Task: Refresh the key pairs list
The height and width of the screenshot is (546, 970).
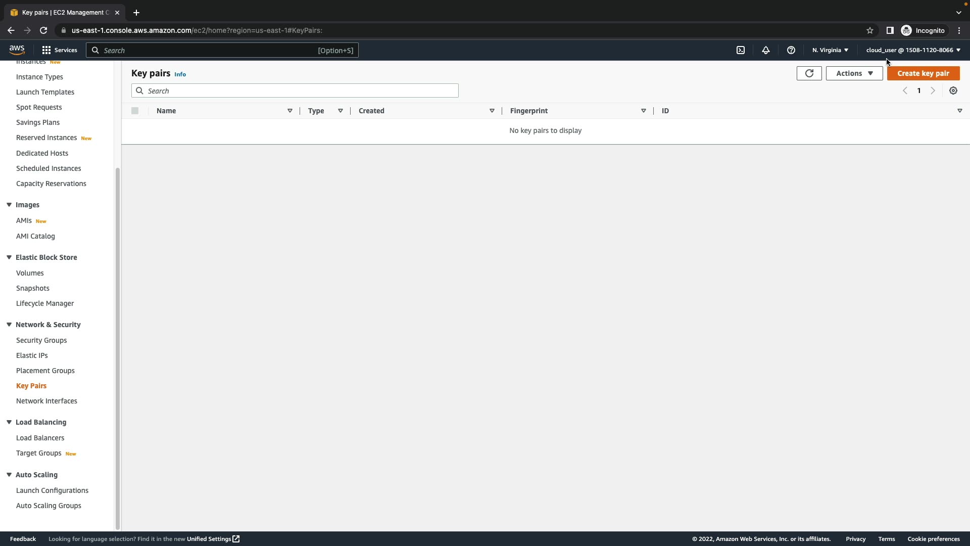Action: (x=809, y=73)
